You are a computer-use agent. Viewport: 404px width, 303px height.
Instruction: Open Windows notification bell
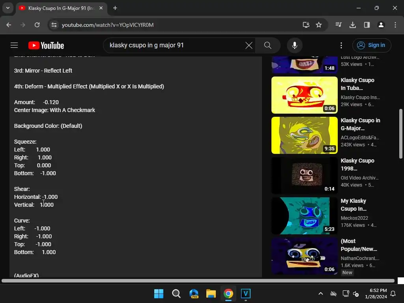tap(393, 294)
